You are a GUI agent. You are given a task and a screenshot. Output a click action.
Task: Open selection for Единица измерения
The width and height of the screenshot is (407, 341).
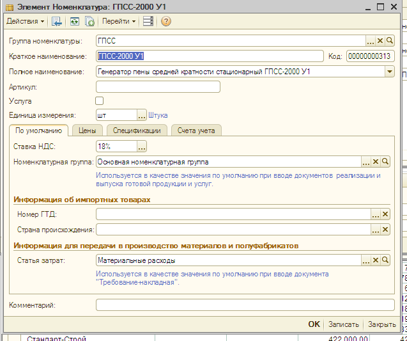pyautogui.click(x=142, y=115)
